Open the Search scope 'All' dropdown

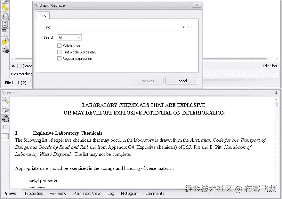69,37
